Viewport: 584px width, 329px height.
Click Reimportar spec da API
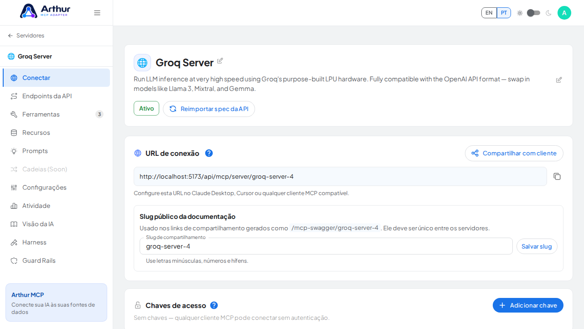click(x=209, y=109)
